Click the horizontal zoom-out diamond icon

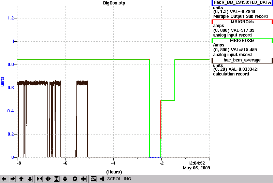tap(48, 179)
